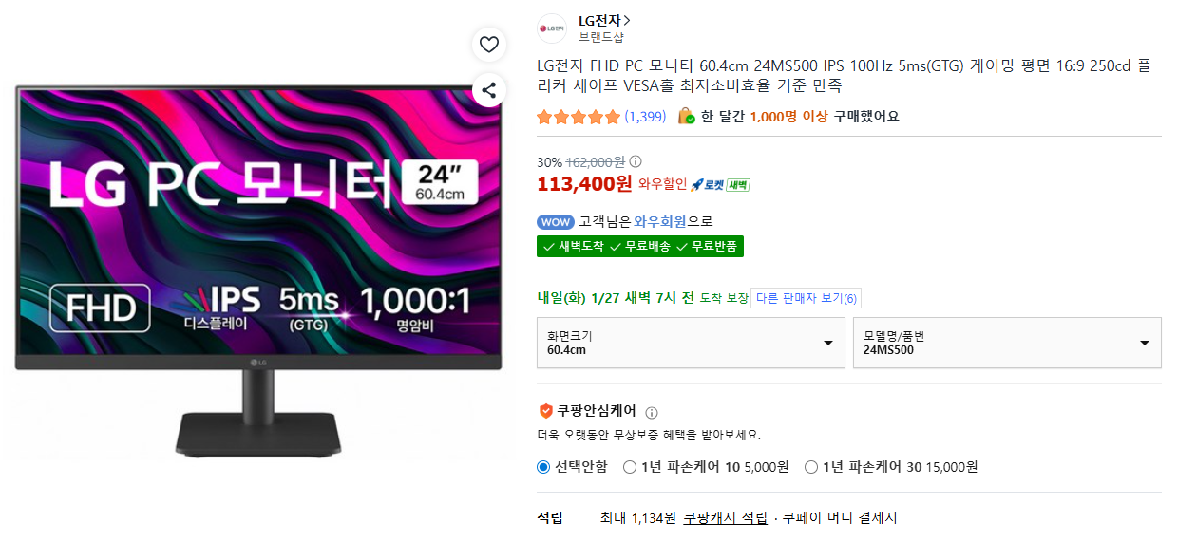Click the LG전자 brand logo icon

pos(552,28)
